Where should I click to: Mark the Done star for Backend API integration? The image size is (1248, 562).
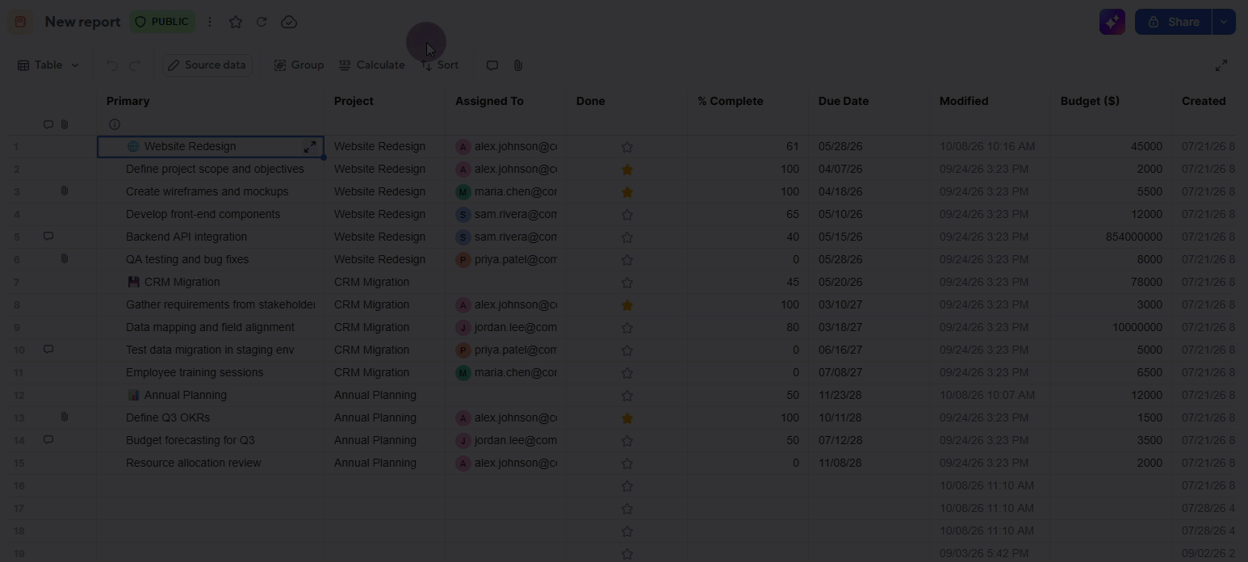[x=627, y=237]
